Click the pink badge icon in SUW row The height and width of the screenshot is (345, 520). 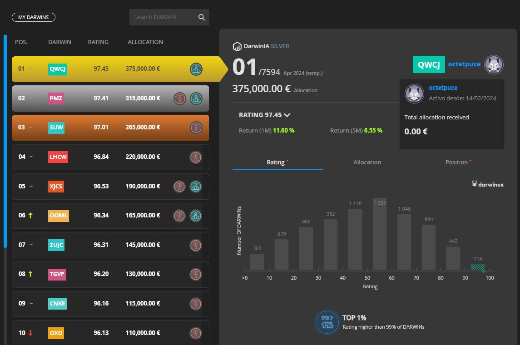coord(196,128)
